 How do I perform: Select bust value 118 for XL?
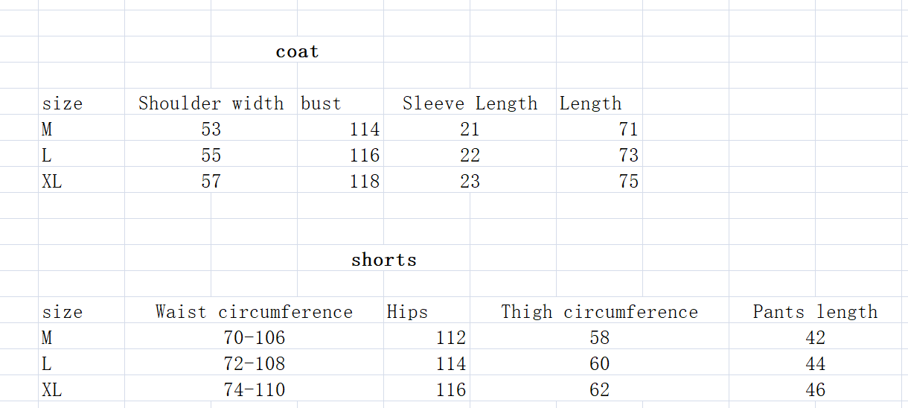click(364, 182)
